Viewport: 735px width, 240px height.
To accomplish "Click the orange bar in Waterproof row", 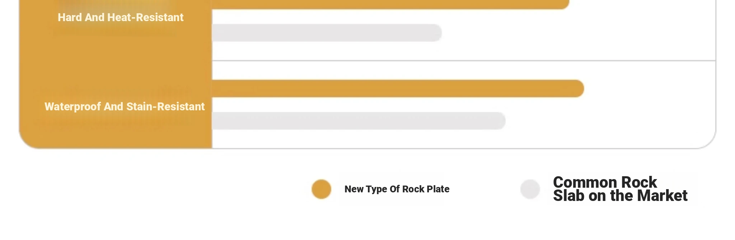I will 395,88.
